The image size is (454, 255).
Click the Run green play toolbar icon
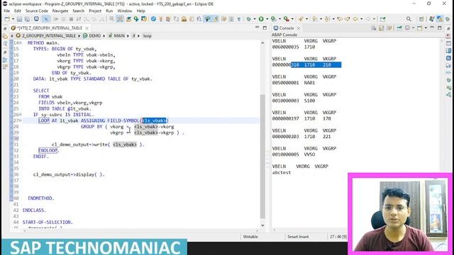pyautogui.click(x=261, y=19)
